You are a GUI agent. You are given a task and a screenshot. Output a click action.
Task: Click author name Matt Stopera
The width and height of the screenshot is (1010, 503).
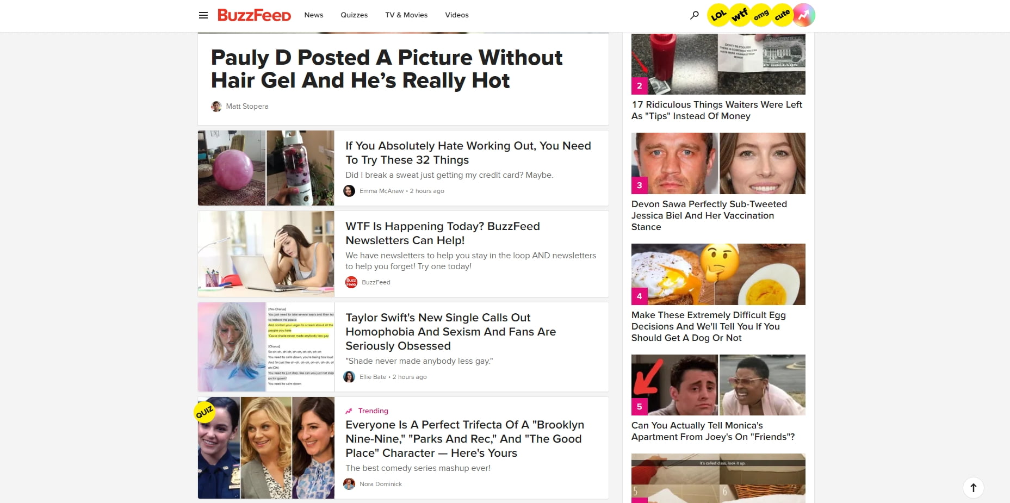point(247,107)
